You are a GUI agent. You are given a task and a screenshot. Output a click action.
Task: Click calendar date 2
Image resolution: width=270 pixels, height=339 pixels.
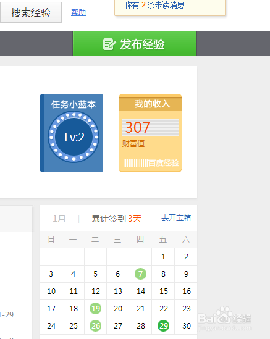click(x=186, y=257)
